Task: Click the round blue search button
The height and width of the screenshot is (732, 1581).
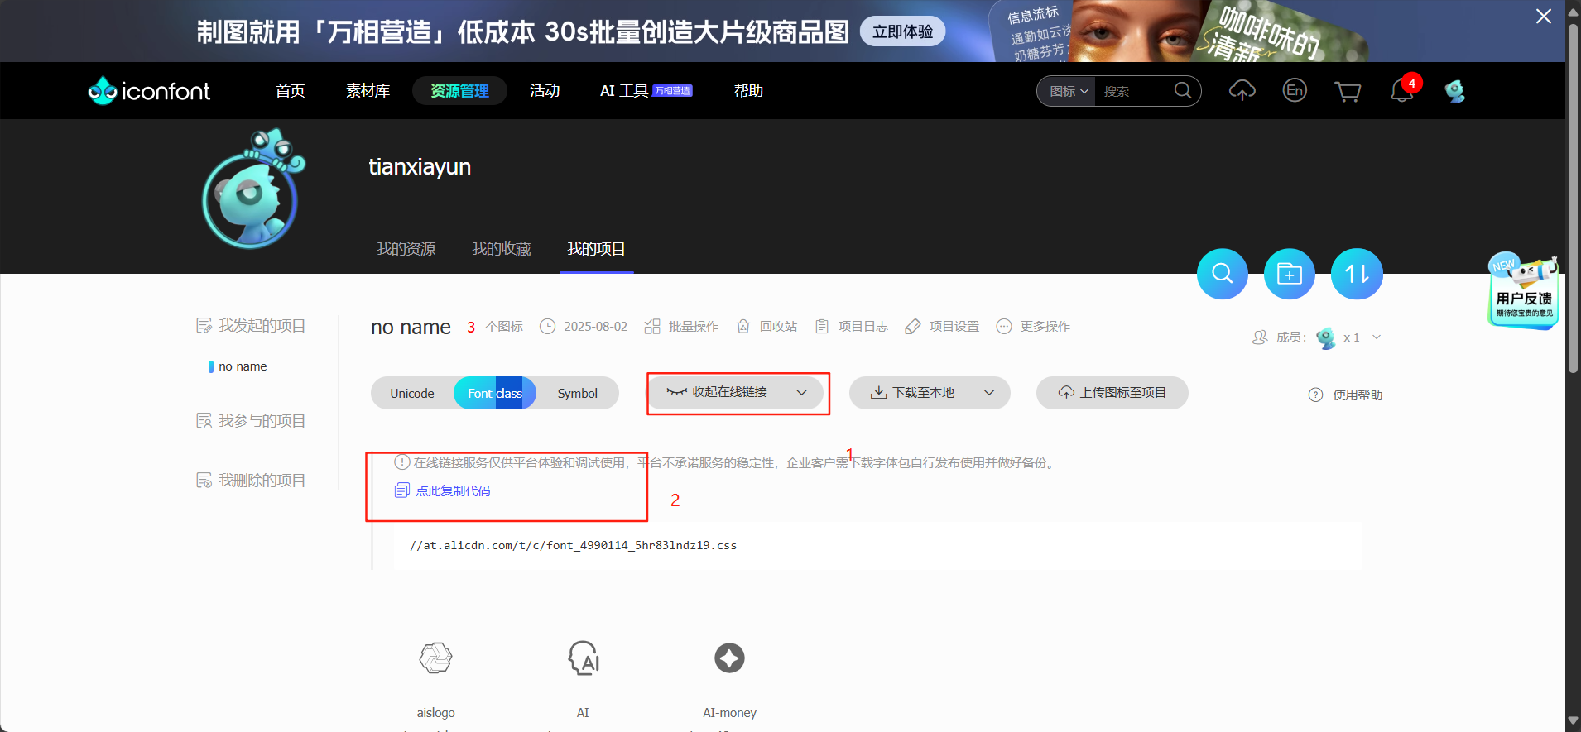Action: (x=1222, y=274)
